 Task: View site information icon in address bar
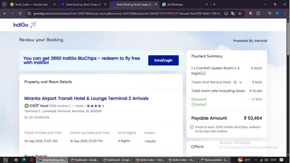(x=29, y=14)
